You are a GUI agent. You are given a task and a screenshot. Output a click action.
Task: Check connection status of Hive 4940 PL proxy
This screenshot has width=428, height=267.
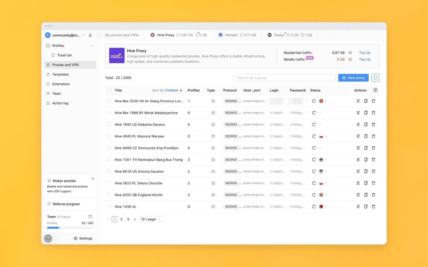314,136
